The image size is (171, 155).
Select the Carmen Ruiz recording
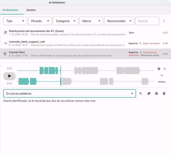pos(85,54)
